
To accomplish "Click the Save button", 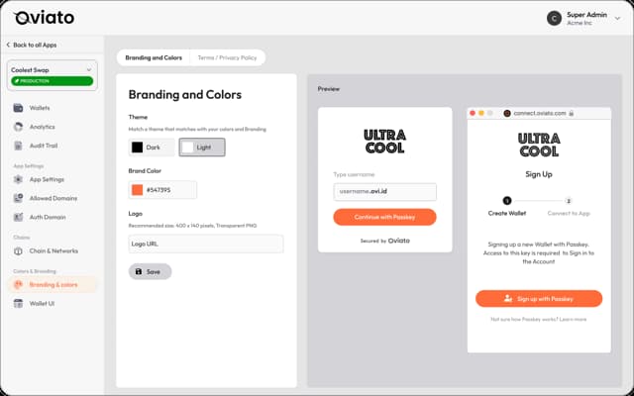I will (150, 272).
